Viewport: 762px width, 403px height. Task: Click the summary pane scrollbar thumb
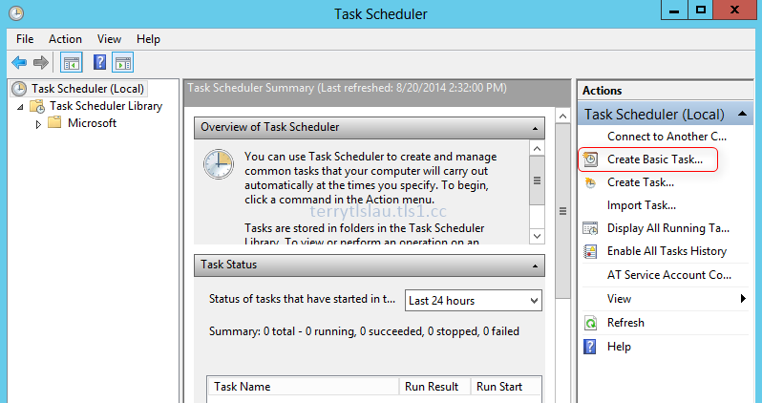pyautogui.click(x=562, y=211)
